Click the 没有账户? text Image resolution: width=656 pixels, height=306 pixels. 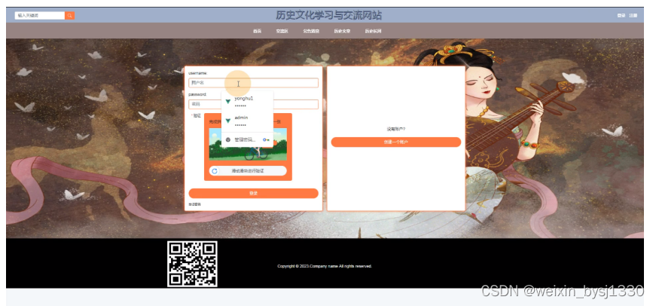point(395,130)
